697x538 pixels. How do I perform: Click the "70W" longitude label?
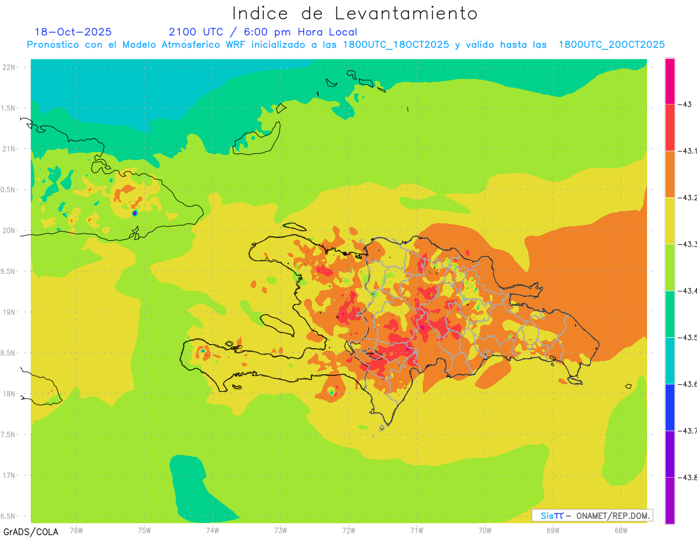(x=485, y=530)
